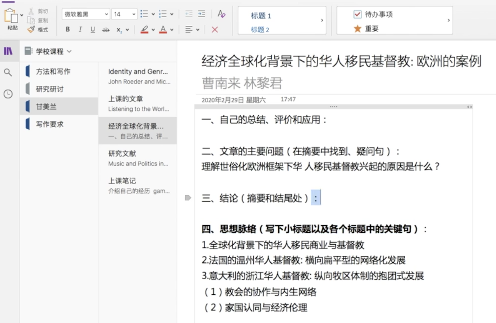
Task: Open the 研究文献 page
Action: 138,158
